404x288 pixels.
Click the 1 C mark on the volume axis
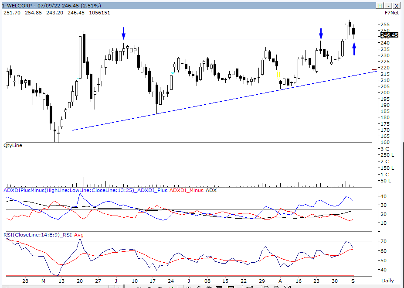click(385, 175)
